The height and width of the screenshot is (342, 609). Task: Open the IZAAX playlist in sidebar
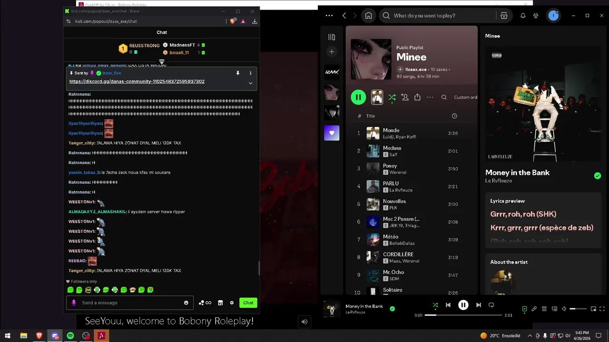332,72
